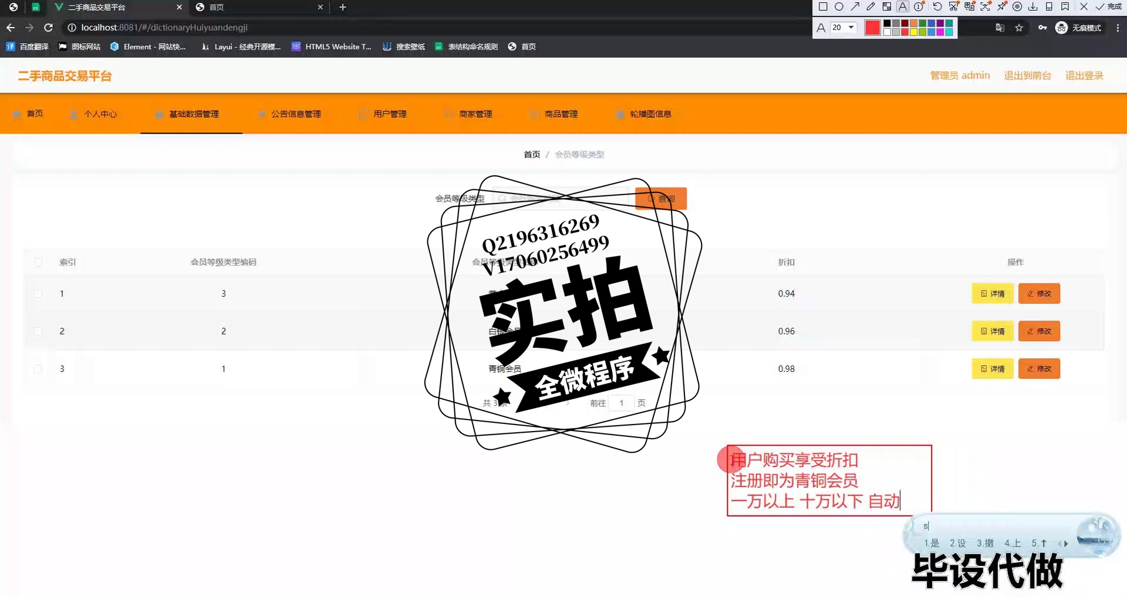This screenshot has width=1127, height=597.
Task: Undo the last annotation
Action: tap(937, 6)
